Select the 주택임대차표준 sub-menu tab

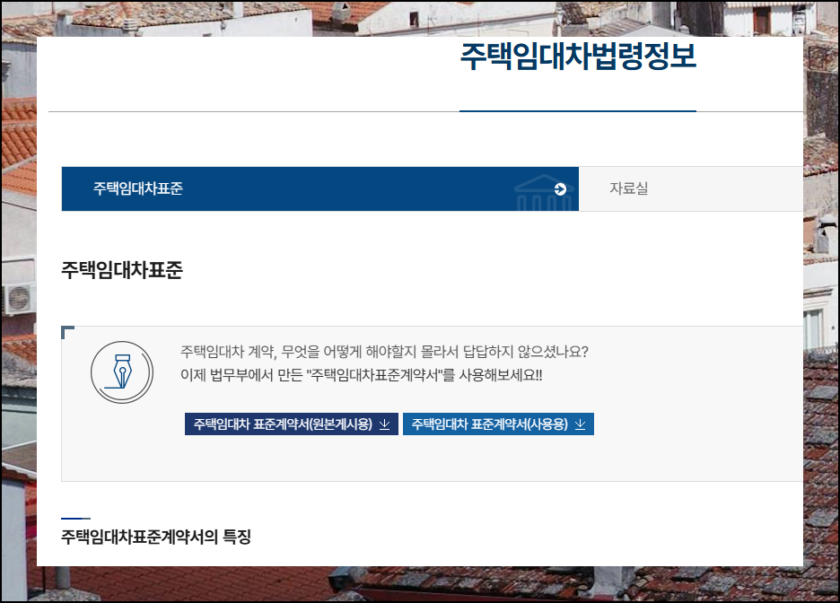point(319,188)
